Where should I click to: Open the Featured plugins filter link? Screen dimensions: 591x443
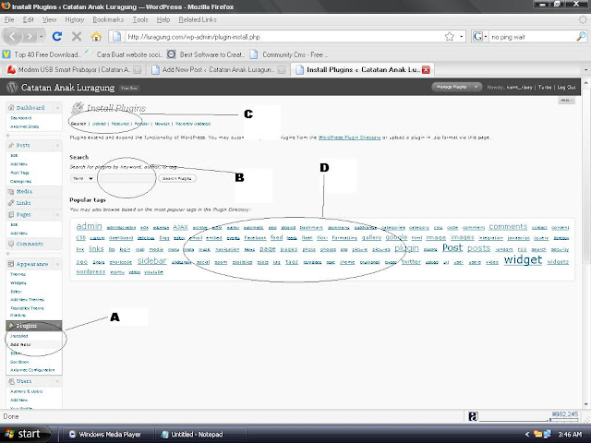(120, 124)
